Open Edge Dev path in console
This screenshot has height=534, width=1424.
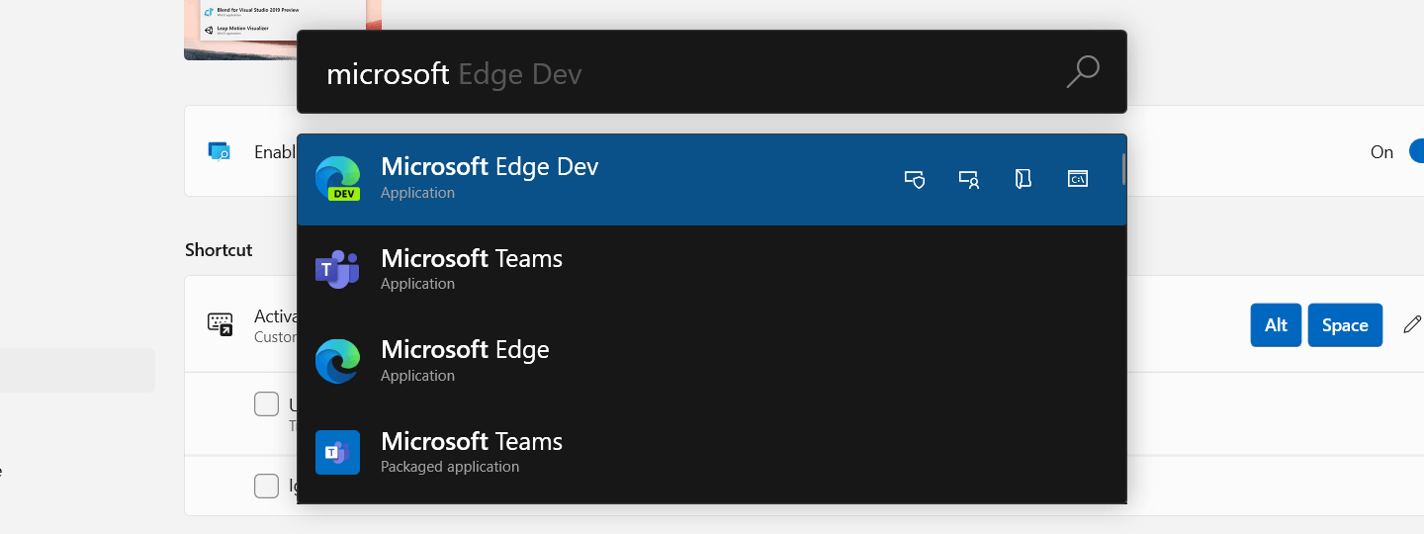1078,179
